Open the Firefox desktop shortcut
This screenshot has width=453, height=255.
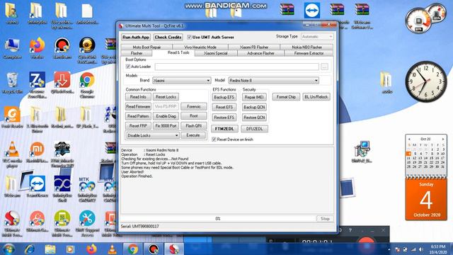38,49
